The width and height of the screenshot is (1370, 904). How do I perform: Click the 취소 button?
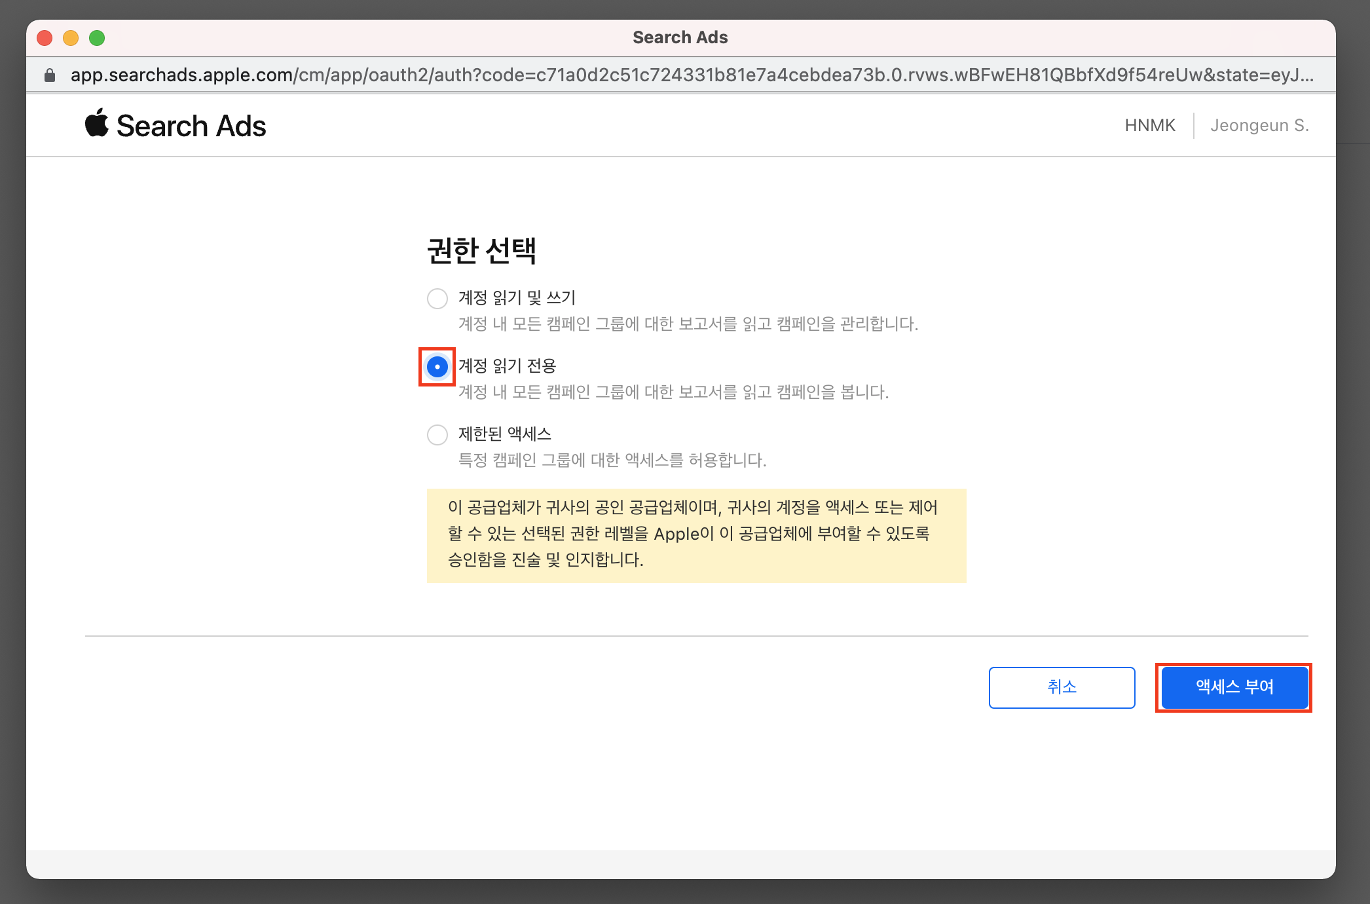(x=1062, y=687)
